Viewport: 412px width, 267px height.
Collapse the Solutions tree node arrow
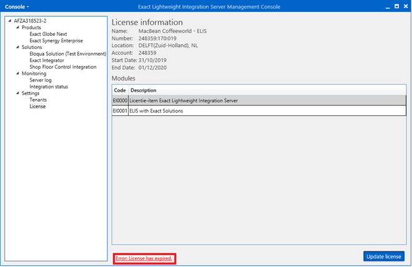pyautogui.click(x=17, y=47)
